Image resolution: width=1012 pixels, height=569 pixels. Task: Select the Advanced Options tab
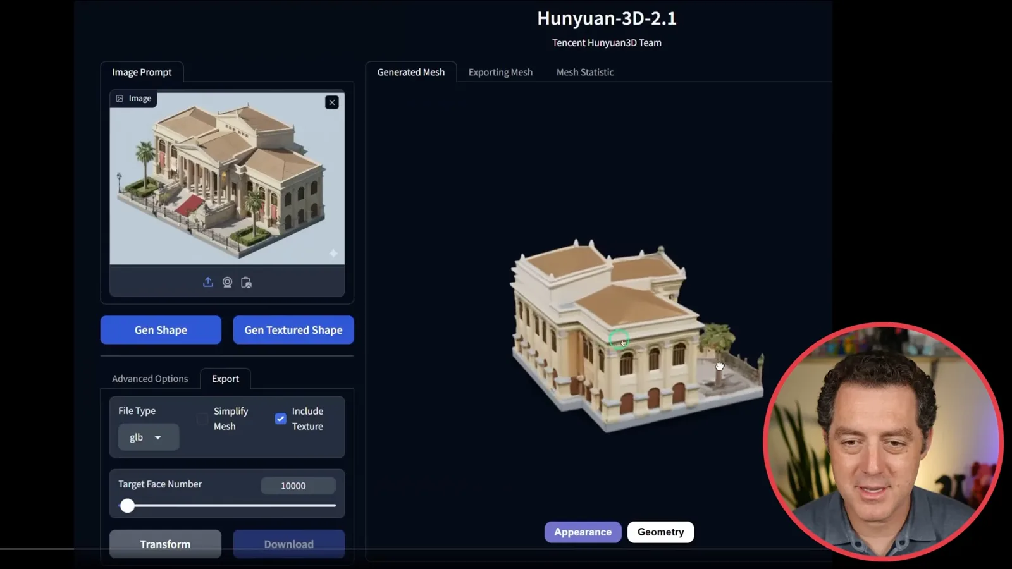pyautogui.click(x=150, y=379)
